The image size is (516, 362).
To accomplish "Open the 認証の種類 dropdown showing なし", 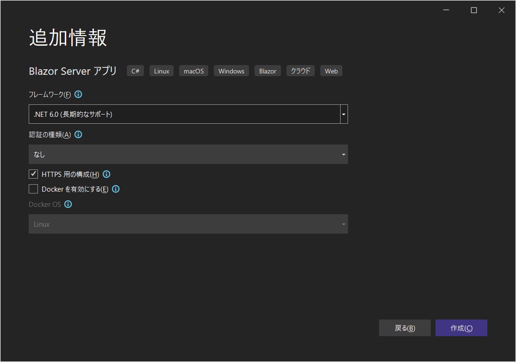I will 188,154.
